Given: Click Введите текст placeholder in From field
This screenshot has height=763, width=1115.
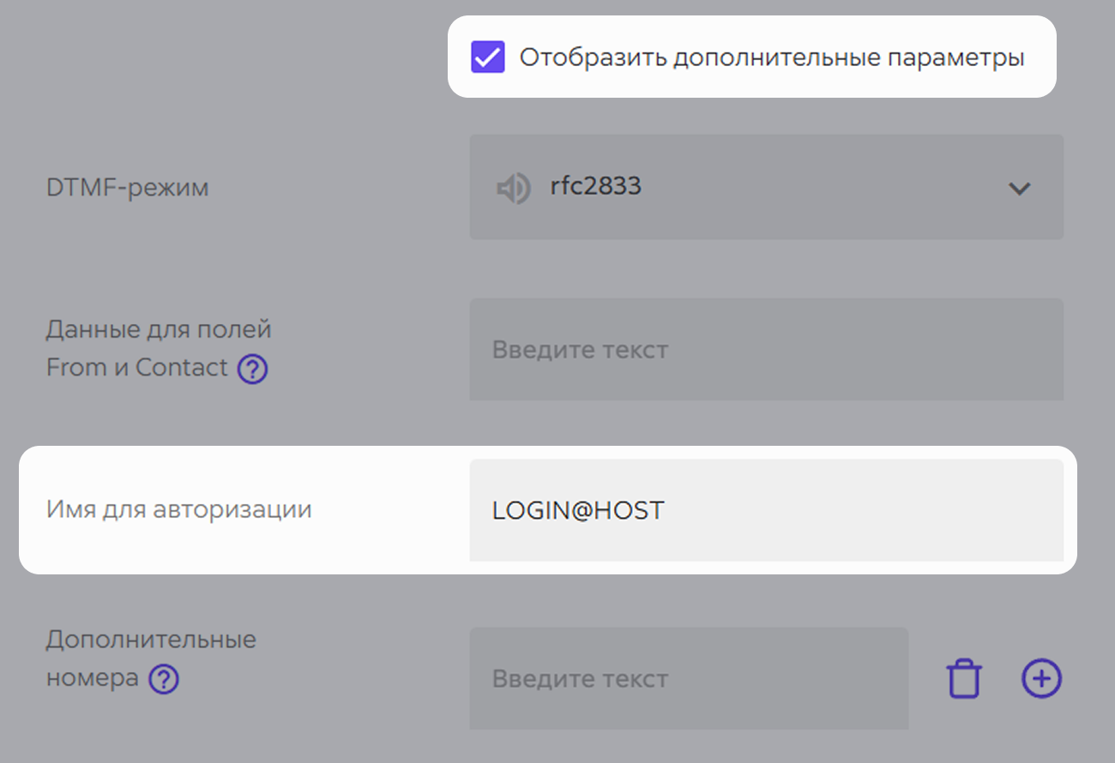Looking at the screenshot, I should (x=580, y=350).
